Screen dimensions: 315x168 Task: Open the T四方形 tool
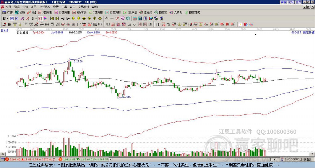(96, 12)
